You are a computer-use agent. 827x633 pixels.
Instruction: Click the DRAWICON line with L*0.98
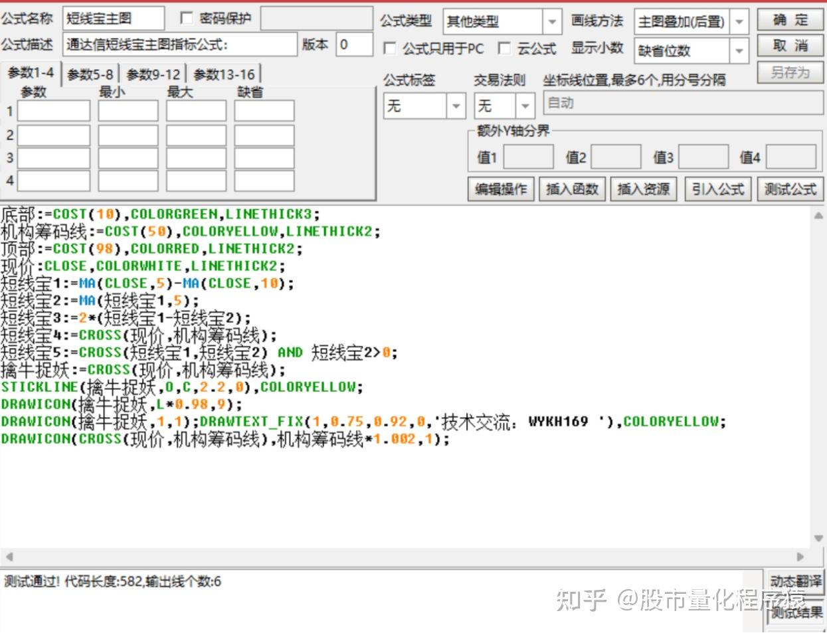pyautogui.click(x=122, y=405)
